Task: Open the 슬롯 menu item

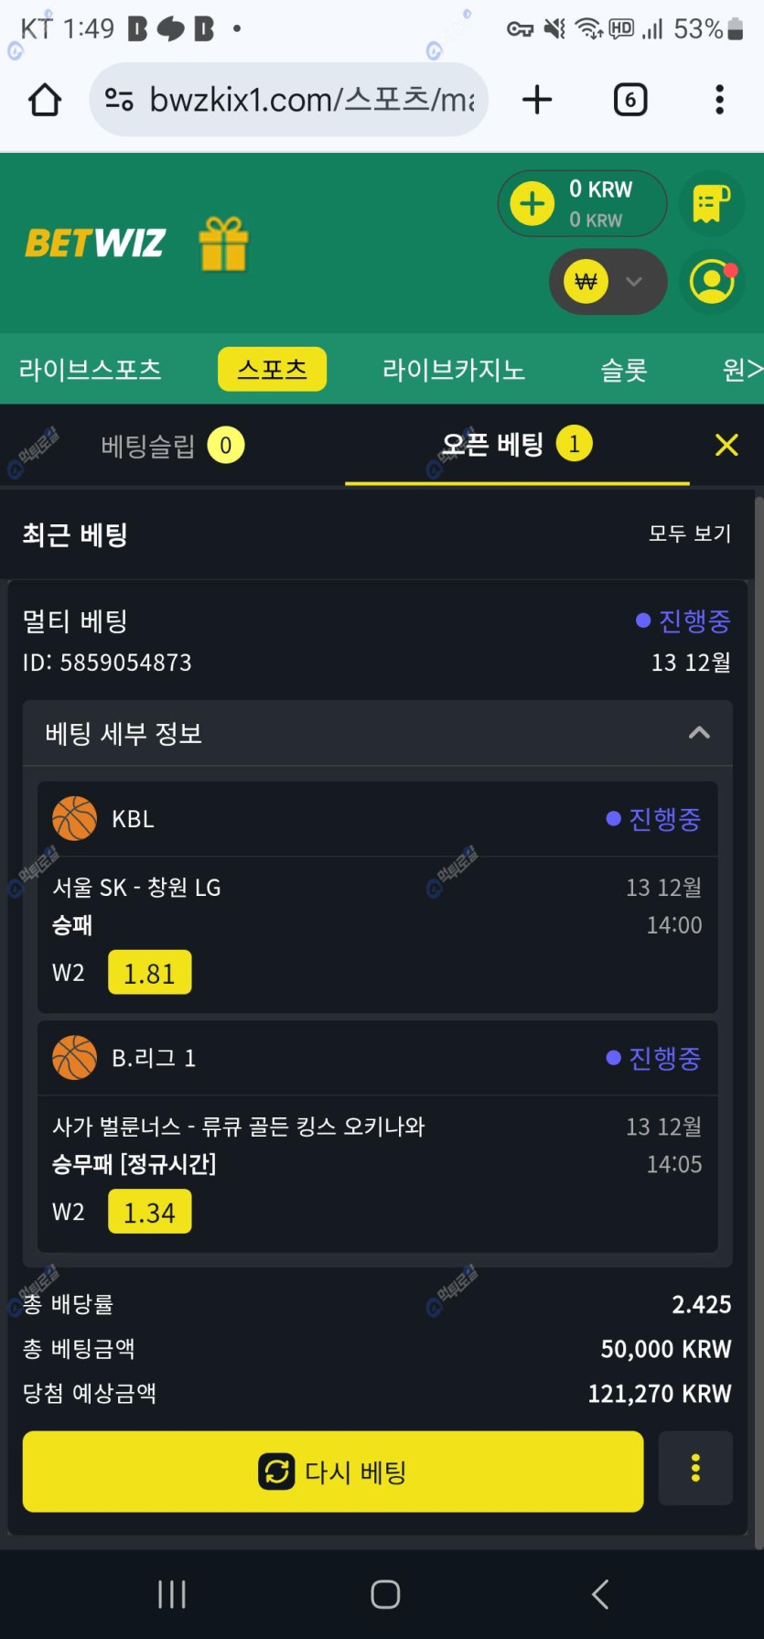Action: point(623,370)
